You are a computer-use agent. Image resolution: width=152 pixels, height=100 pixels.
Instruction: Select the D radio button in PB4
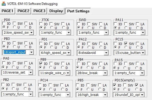[x=100, y=67]
